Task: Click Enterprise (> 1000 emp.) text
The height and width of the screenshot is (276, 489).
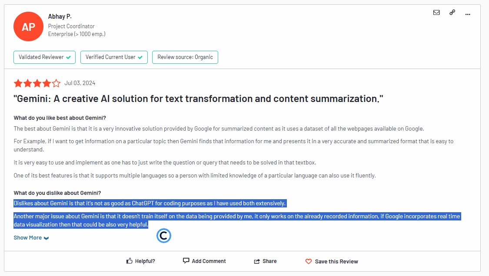Action: click(x=77, y=34)
